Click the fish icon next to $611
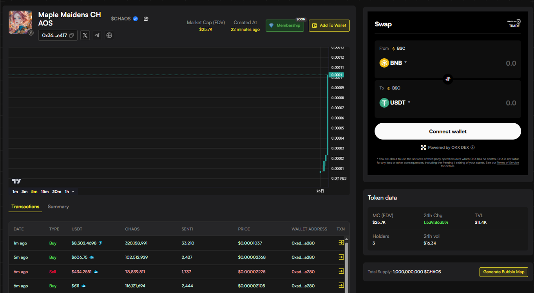 pos(83,286)
